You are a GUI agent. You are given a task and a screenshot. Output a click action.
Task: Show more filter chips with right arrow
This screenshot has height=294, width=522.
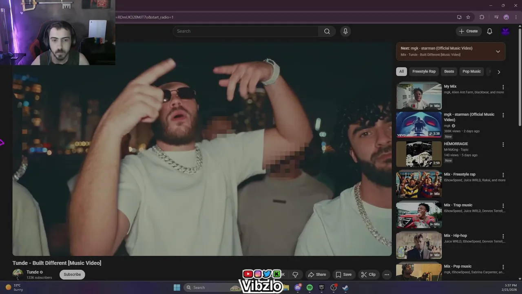[498, 72]
